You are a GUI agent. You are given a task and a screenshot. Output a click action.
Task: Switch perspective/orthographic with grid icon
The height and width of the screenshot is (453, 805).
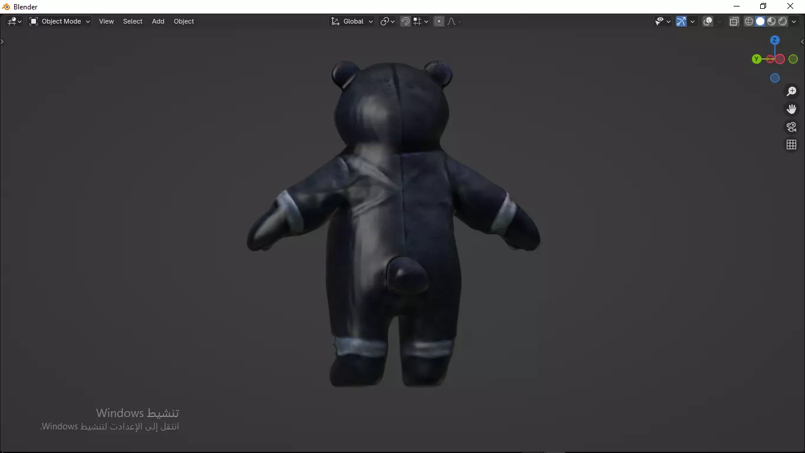(x=791, y=145)
